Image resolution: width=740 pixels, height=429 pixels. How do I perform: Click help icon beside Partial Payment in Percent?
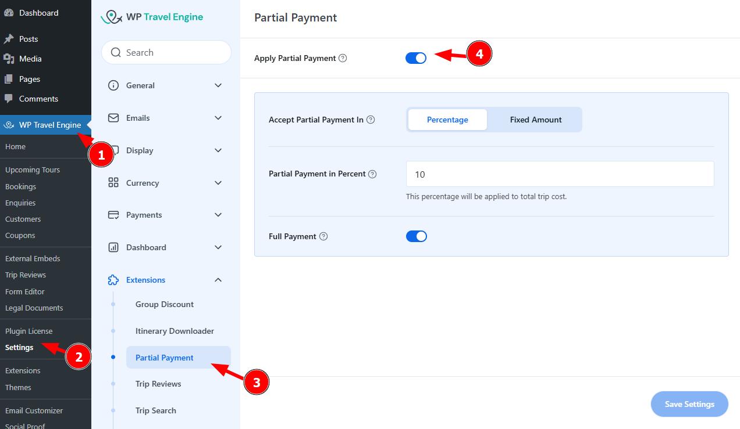click(372, 174)
